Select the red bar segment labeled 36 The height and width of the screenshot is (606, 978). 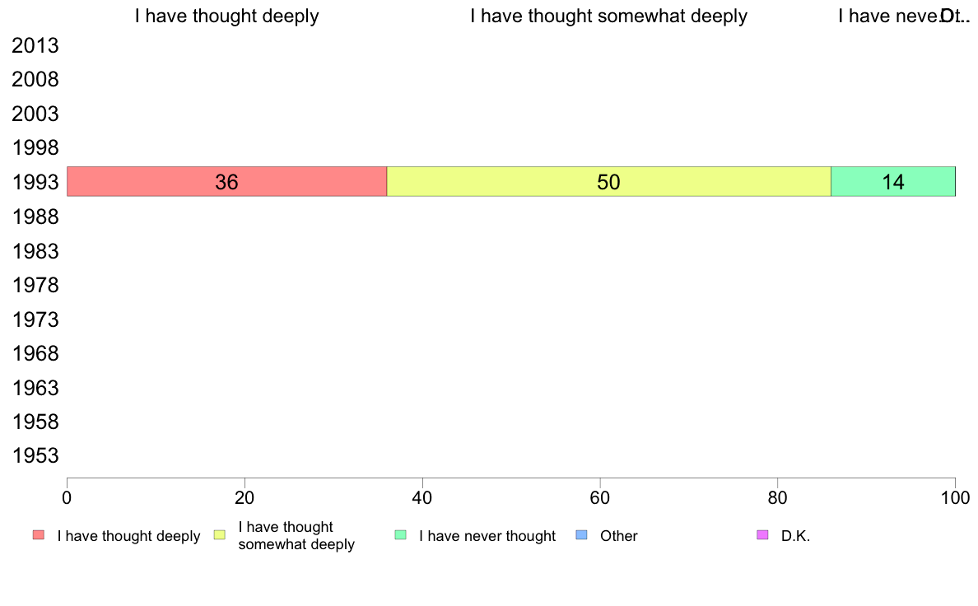[x=227, y=182]
